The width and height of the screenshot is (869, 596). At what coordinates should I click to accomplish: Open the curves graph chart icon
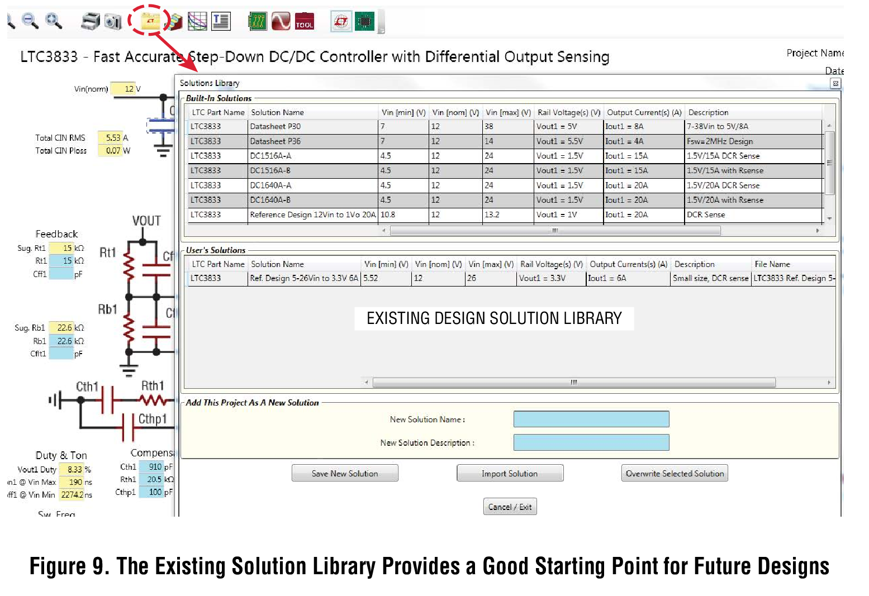(197, 21)
